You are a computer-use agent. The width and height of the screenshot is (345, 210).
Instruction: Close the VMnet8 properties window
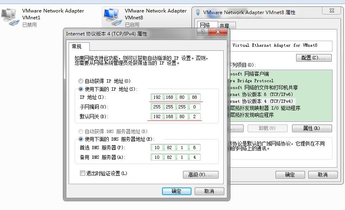(332, 10)
